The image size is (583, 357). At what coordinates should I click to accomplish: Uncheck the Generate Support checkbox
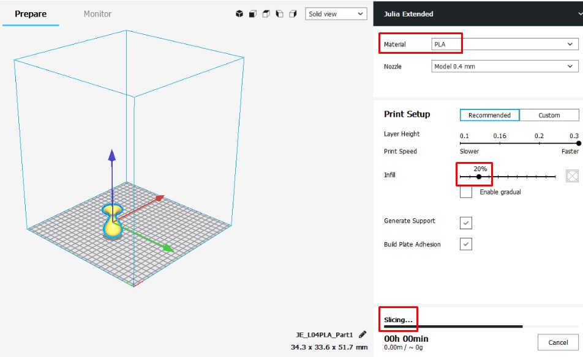(466, 223)
